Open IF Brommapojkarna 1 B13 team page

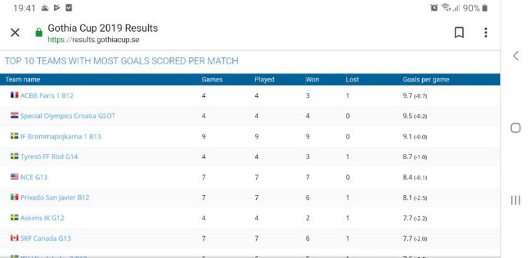pyautogui.click(x=60, y=137)
